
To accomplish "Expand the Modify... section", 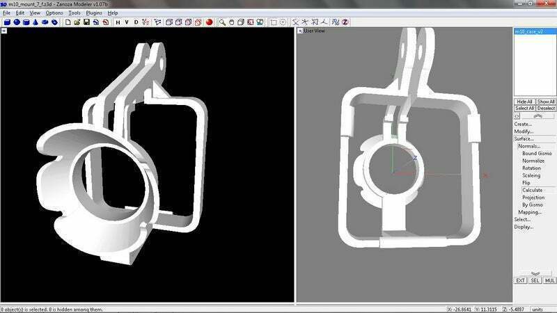I will 524,131.
